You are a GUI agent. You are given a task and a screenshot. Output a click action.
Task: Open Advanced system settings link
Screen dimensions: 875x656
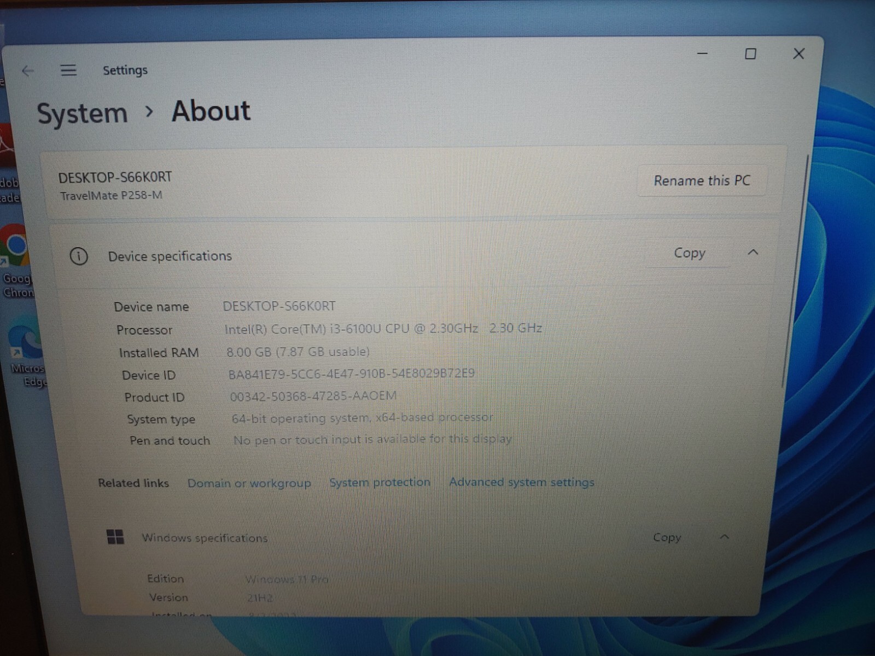[x=521, y=482]
